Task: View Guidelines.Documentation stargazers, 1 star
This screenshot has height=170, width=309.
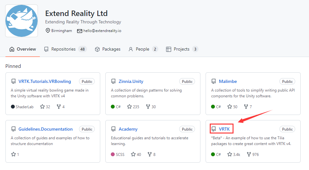Action: coord(15,155)
